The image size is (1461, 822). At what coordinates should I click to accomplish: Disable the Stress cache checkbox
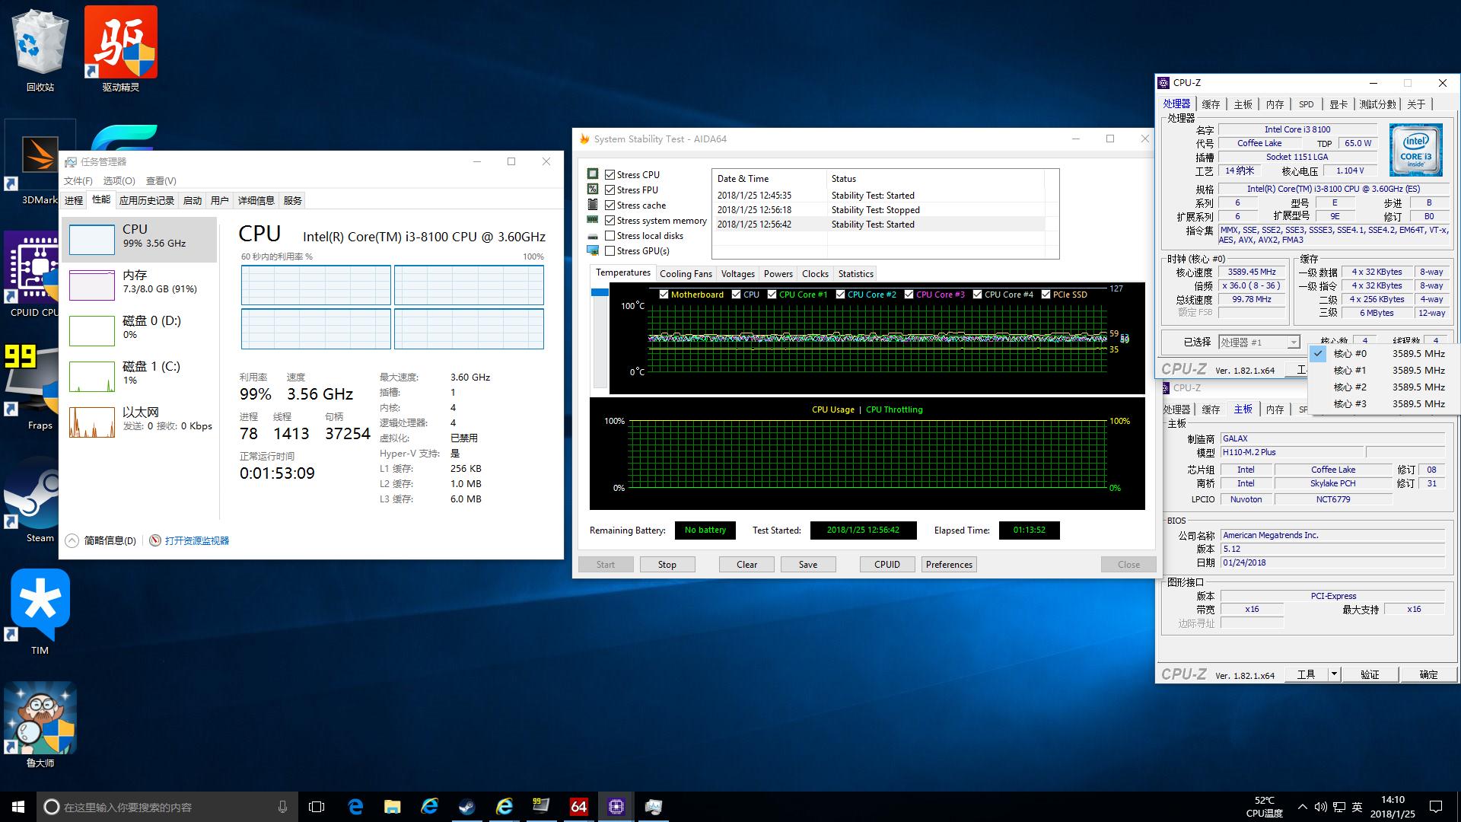610,205
